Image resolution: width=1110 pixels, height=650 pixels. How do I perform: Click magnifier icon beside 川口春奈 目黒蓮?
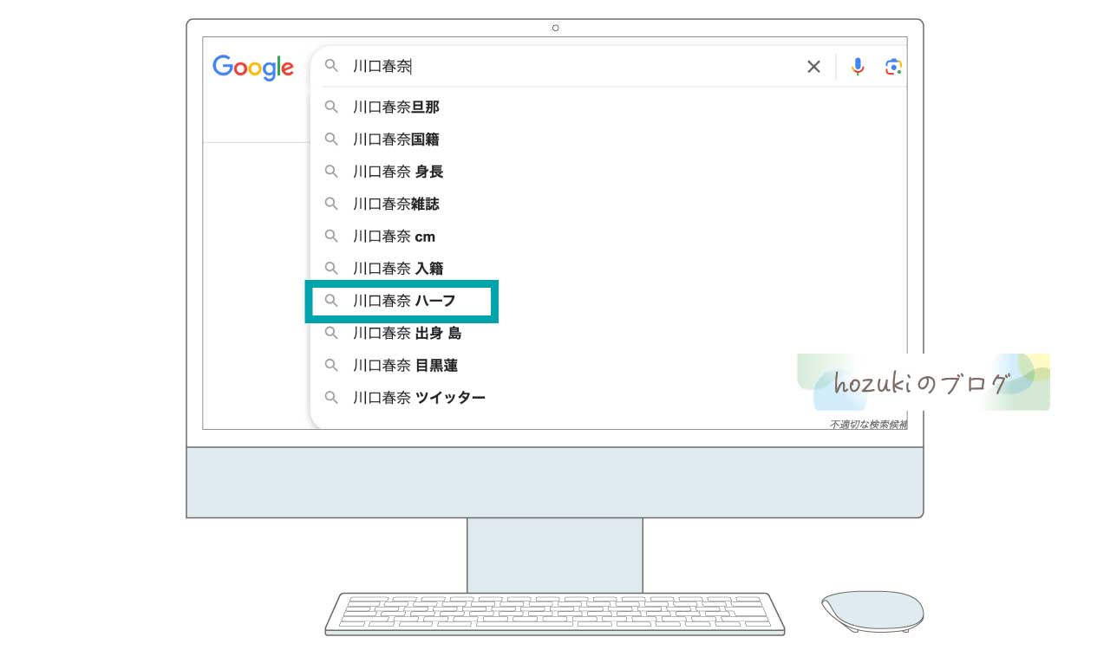tap(330, 366)
